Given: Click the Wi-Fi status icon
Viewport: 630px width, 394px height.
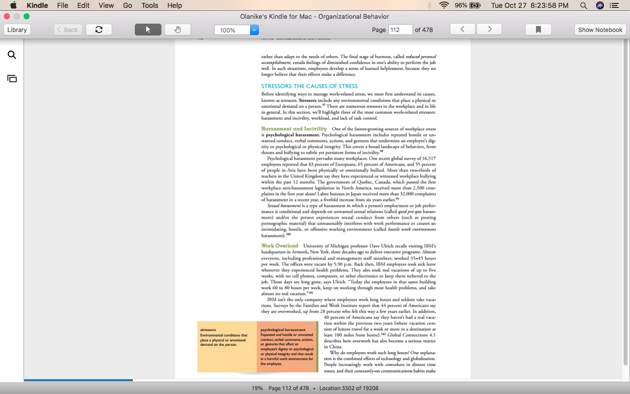Looking at the screenshot, I should click(x=444, y=5).
